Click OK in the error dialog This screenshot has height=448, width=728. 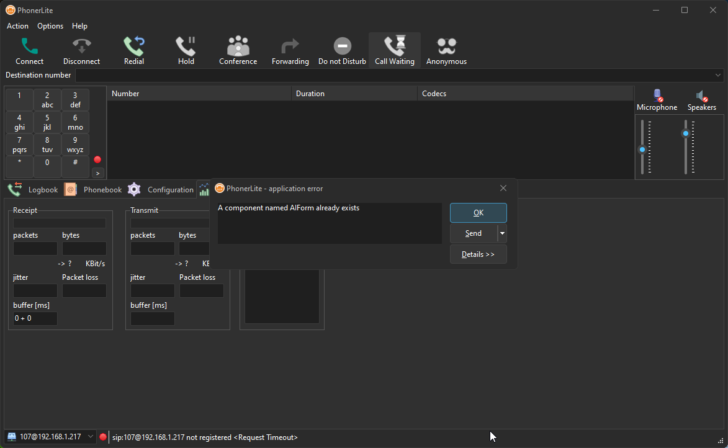click(x=478, y=213)
